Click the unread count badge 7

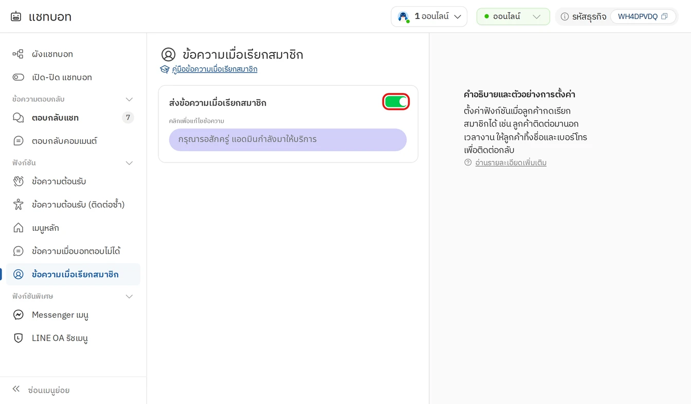pos(128,118)
